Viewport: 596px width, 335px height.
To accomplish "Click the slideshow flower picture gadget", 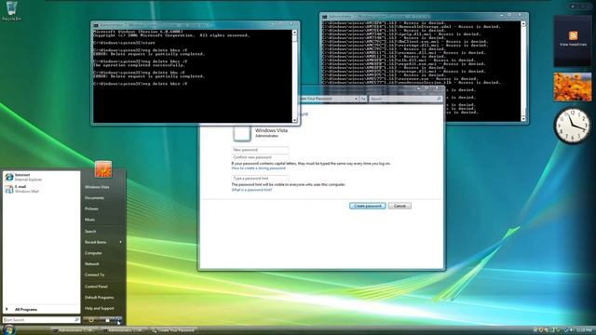I will pyautogui.click(x=573, y=87).
